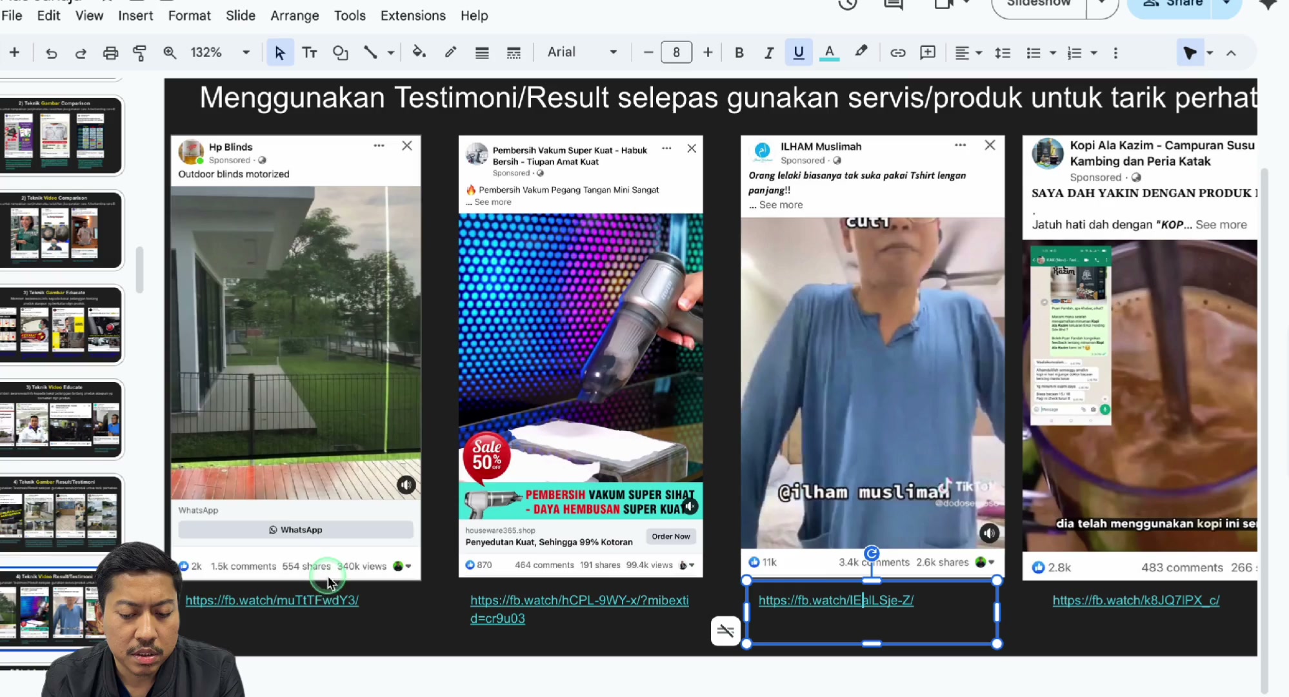The height and width of the screenshot is (697, 1289).
Task: Open fb.watch/muTtTFwdY3 link under Hp Blinds
Action: click(272, 600)
